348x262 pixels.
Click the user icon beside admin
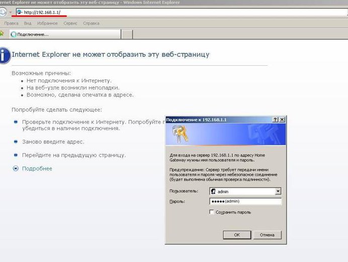[x=213, y=192]
